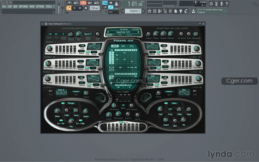Viewport: 259px width, 162px height.
Task: Click the OSC 1 Vel envelope slider
Action: click(57, 49)
